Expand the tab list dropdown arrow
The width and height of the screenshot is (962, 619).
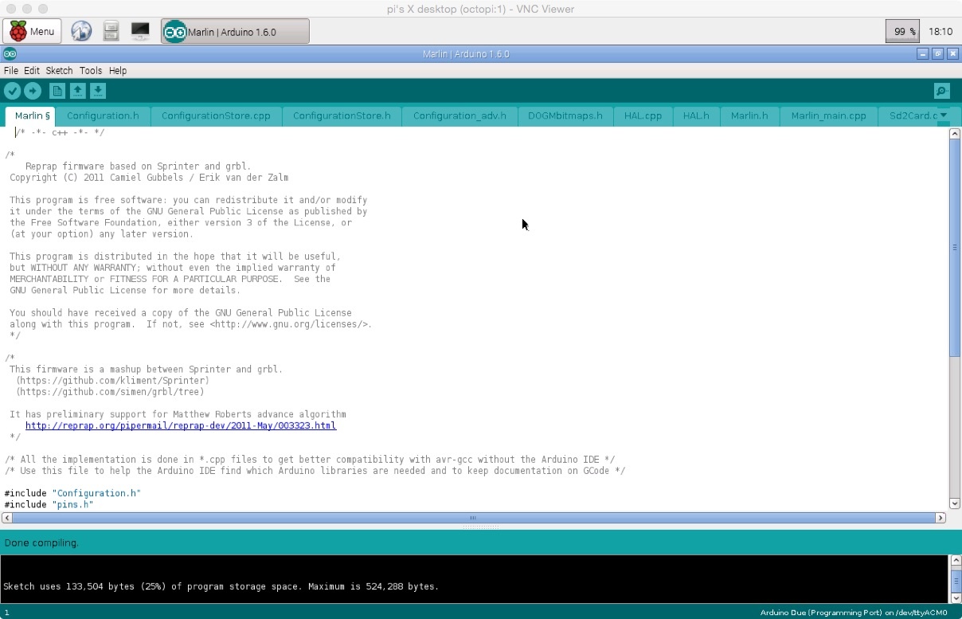944,116
